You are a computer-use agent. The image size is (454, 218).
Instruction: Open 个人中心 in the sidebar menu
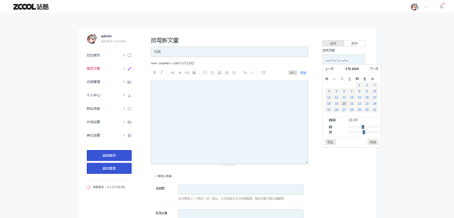[93, 95]
